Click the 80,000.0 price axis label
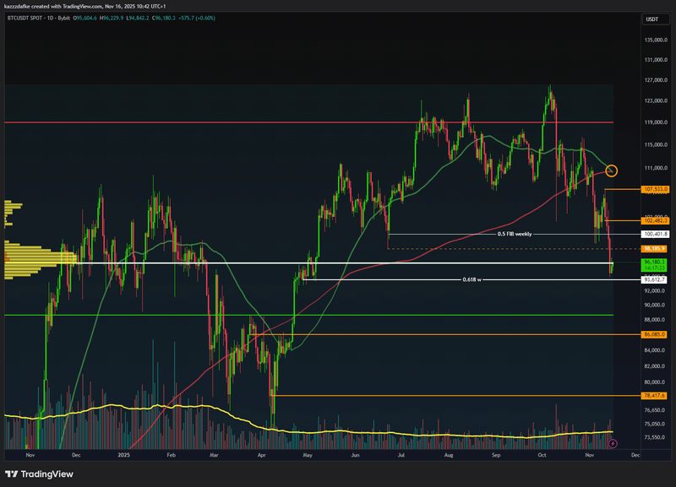 pos(655,382)
